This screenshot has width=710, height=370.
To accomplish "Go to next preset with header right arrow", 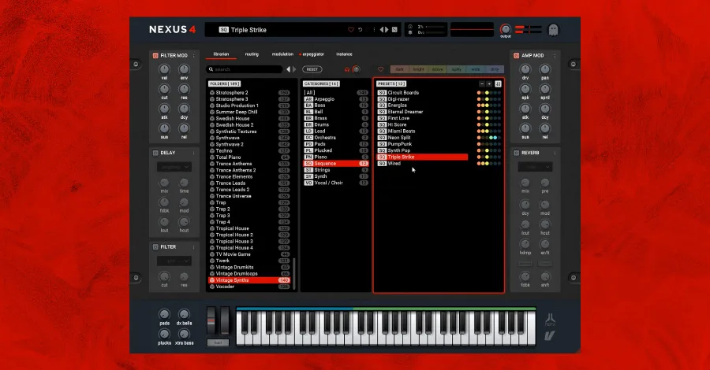I will point(387,30).
